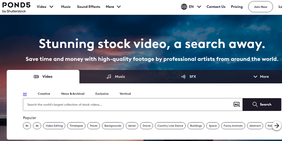Click the magnifying glass search icon

click(x=255, y=104)
